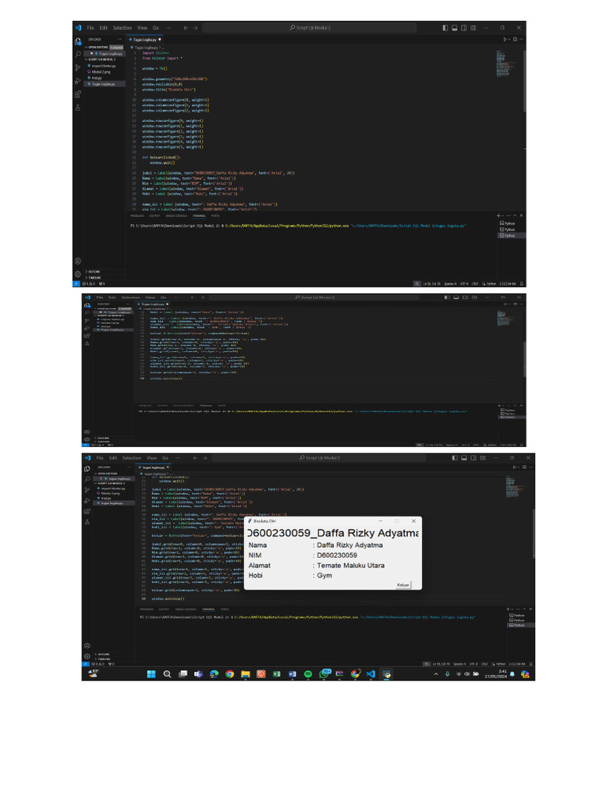The image size is (599, 799).
Task: Open Google Chrome from the taskbar
Action: [230, 674]
